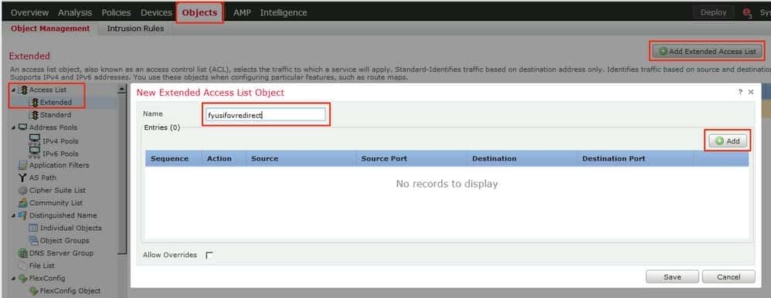This screenshot has width=771, height=298.
Task: Open the system alert notification icon
Action: pos(747,13)
